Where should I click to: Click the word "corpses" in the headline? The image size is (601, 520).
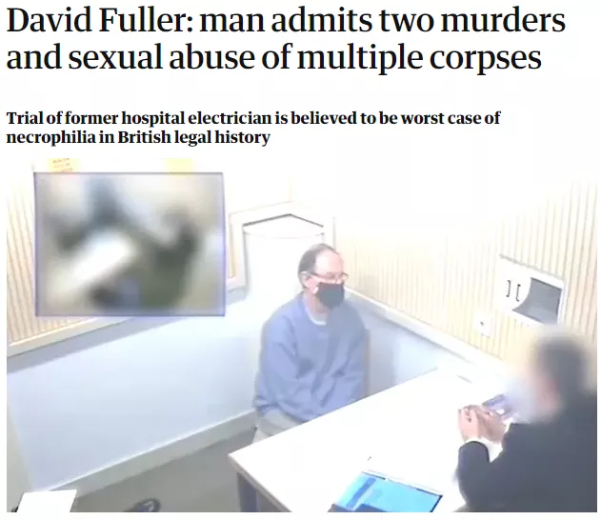tap(485, 58)
